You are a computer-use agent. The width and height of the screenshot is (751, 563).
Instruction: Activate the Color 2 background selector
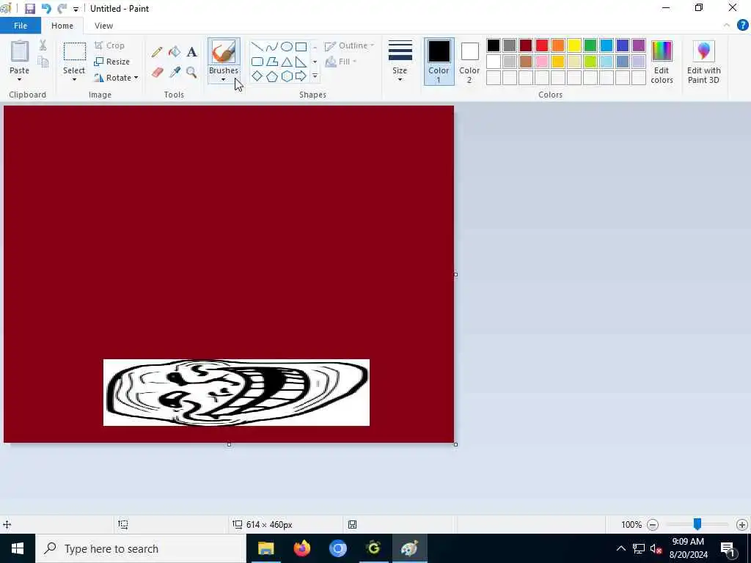pos(469,62)
